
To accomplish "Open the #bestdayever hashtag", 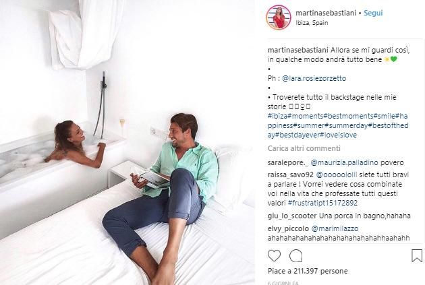I will coord(297,135).
